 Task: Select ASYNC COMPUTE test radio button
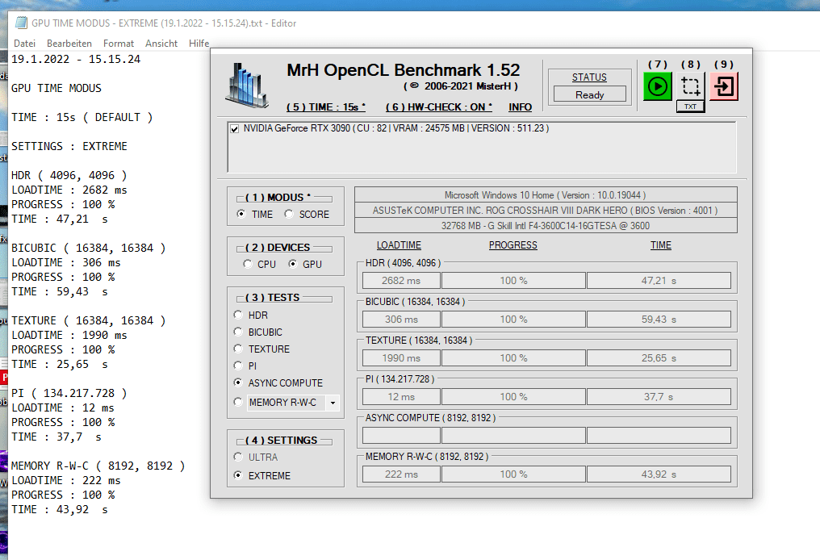[x=238, y=382]
